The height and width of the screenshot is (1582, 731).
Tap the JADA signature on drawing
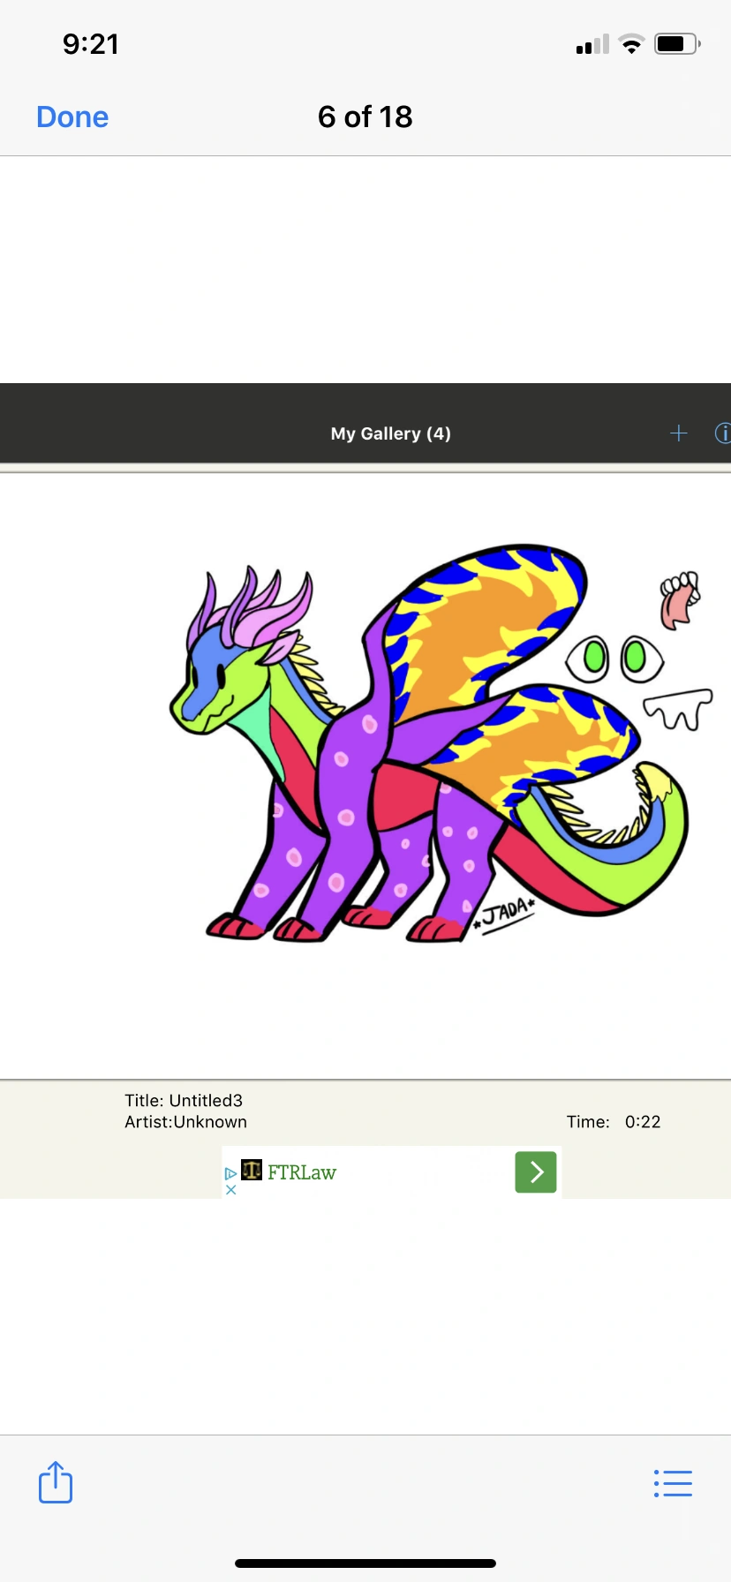(506, 913)
